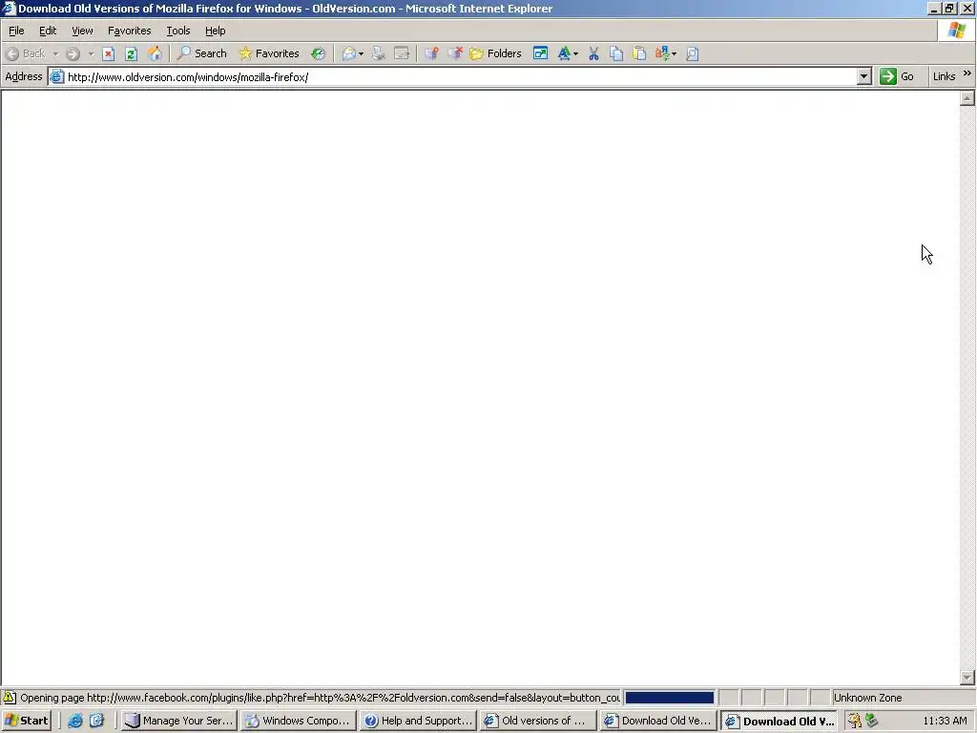Click the Disconnect drive icon
Image resolution: width=977 pixels, height=733 pixels.
(x=455, y=53)
